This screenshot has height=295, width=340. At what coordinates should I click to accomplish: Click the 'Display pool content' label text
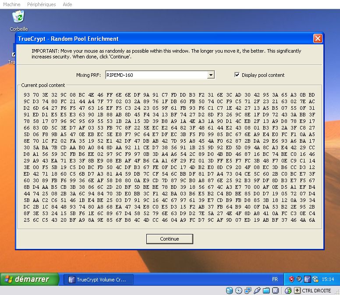click(x=263, y=75)
